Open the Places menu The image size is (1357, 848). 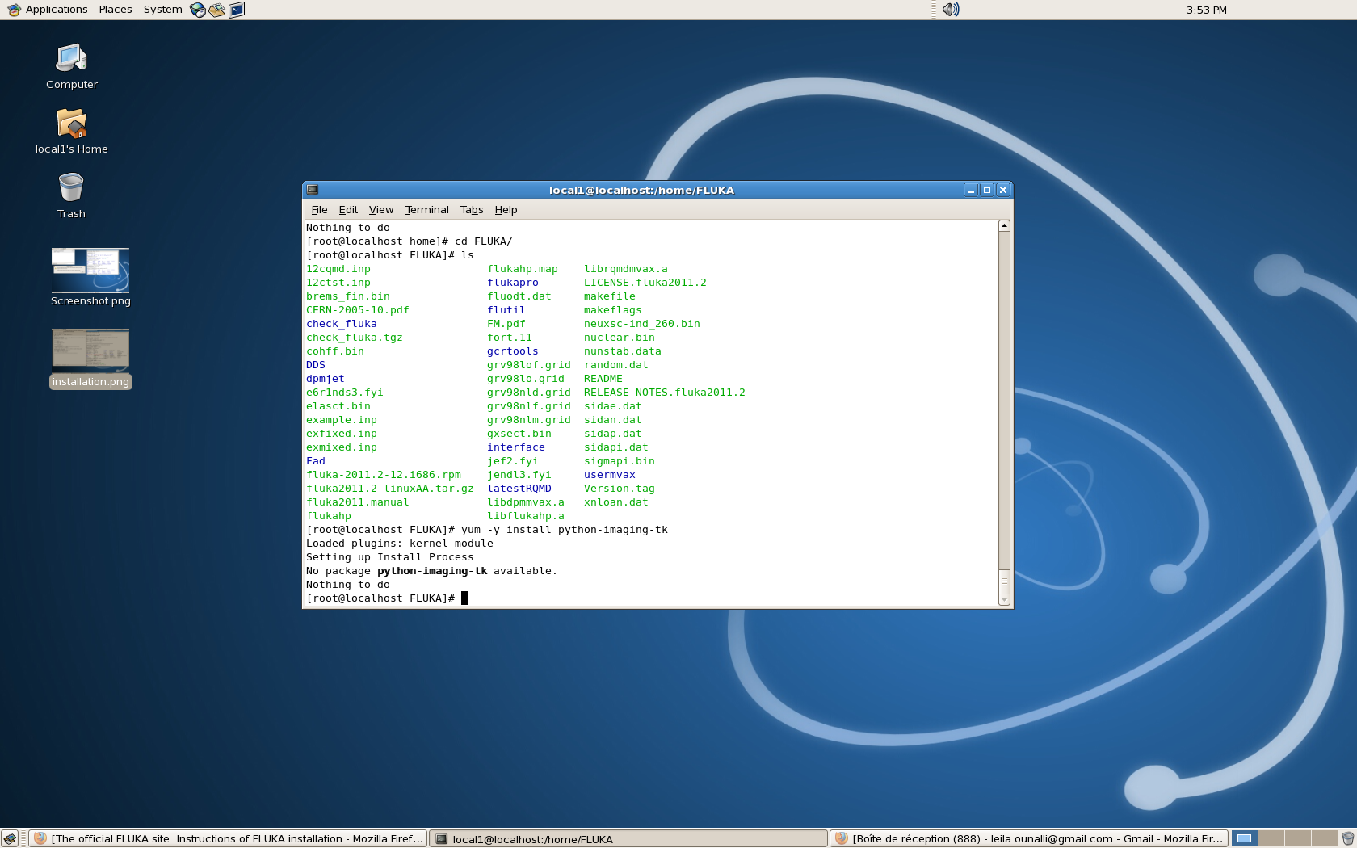click(x=116, y=10)
